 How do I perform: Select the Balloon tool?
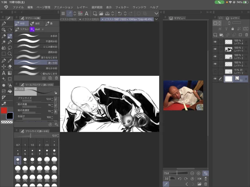point(10,48)
